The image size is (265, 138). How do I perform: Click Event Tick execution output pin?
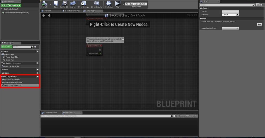click(100, 50)
